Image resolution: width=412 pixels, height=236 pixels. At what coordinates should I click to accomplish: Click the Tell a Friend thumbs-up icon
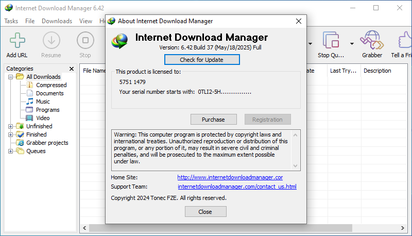point(405,40)
